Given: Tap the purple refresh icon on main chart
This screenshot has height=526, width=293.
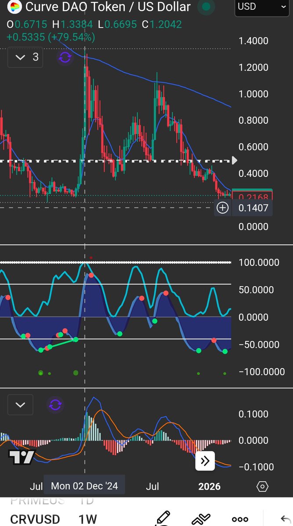Looking at the screenshot, I should 65,57.
